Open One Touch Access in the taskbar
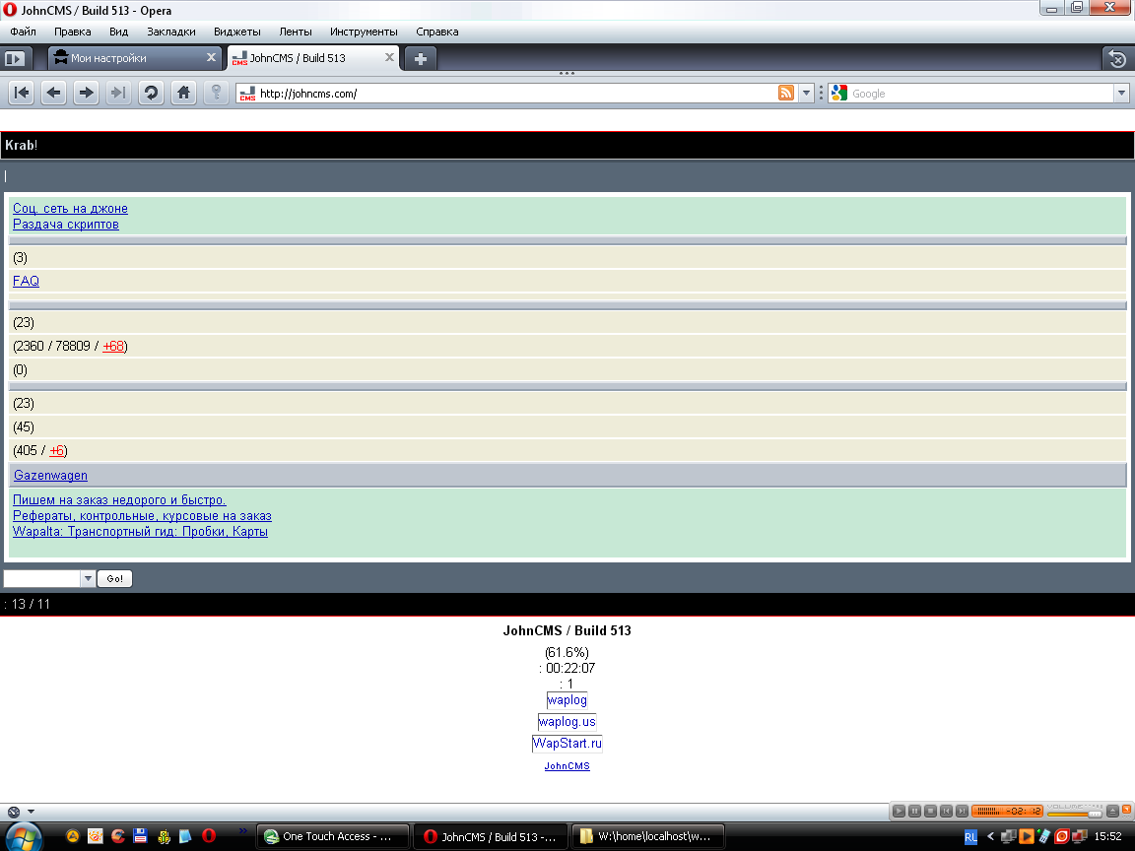Screen dimensions: 1135x851 (332, 836)
